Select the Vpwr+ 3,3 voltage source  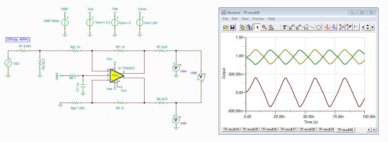pyautogui.click(x=90, y=22)
